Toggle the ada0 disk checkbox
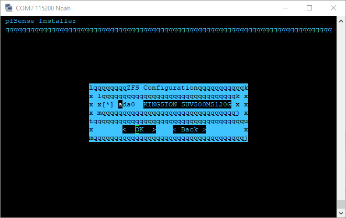Image resolution: width=346 pixels, height=218 pixels. coord(107,105)
